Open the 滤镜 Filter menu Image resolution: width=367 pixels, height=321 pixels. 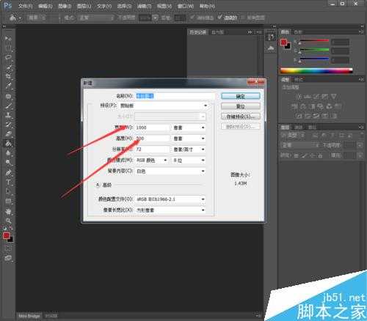click(145, 6)
